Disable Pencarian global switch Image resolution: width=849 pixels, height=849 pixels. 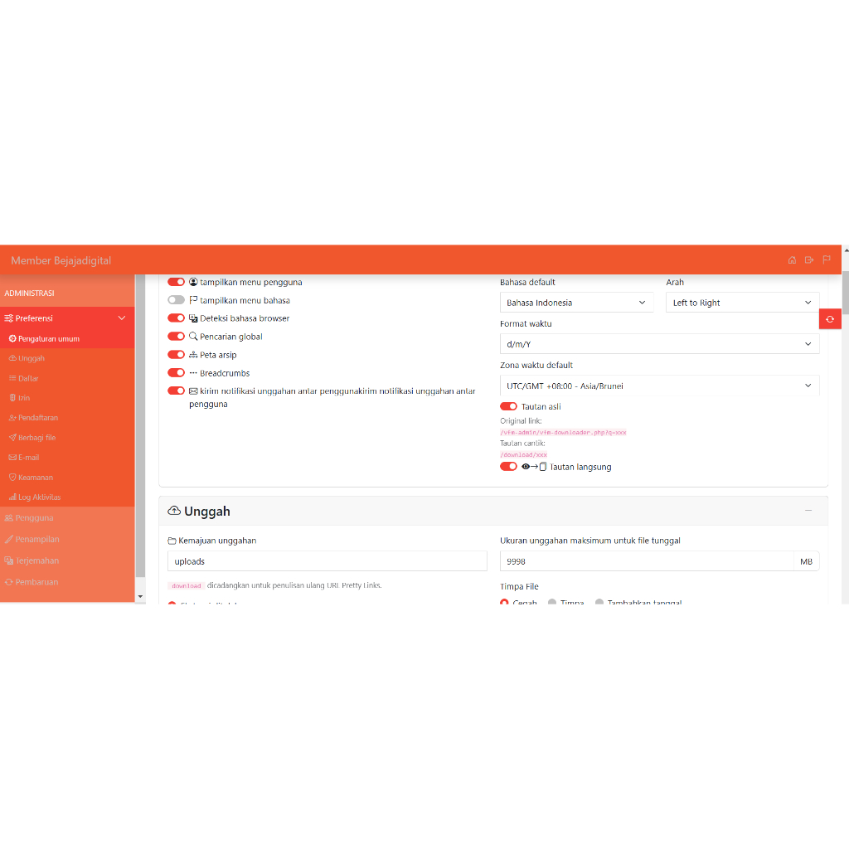176,337
